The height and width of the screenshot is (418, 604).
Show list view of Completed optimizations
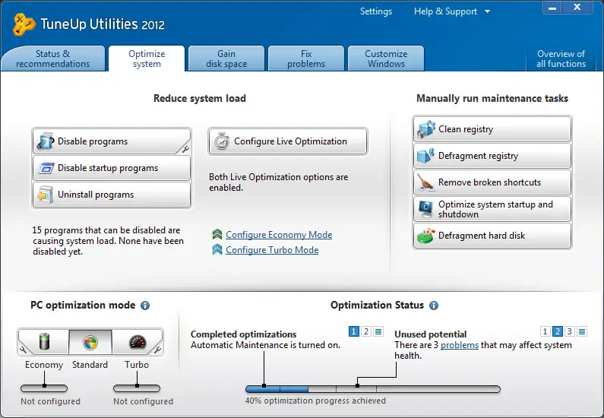coord(378,331)
